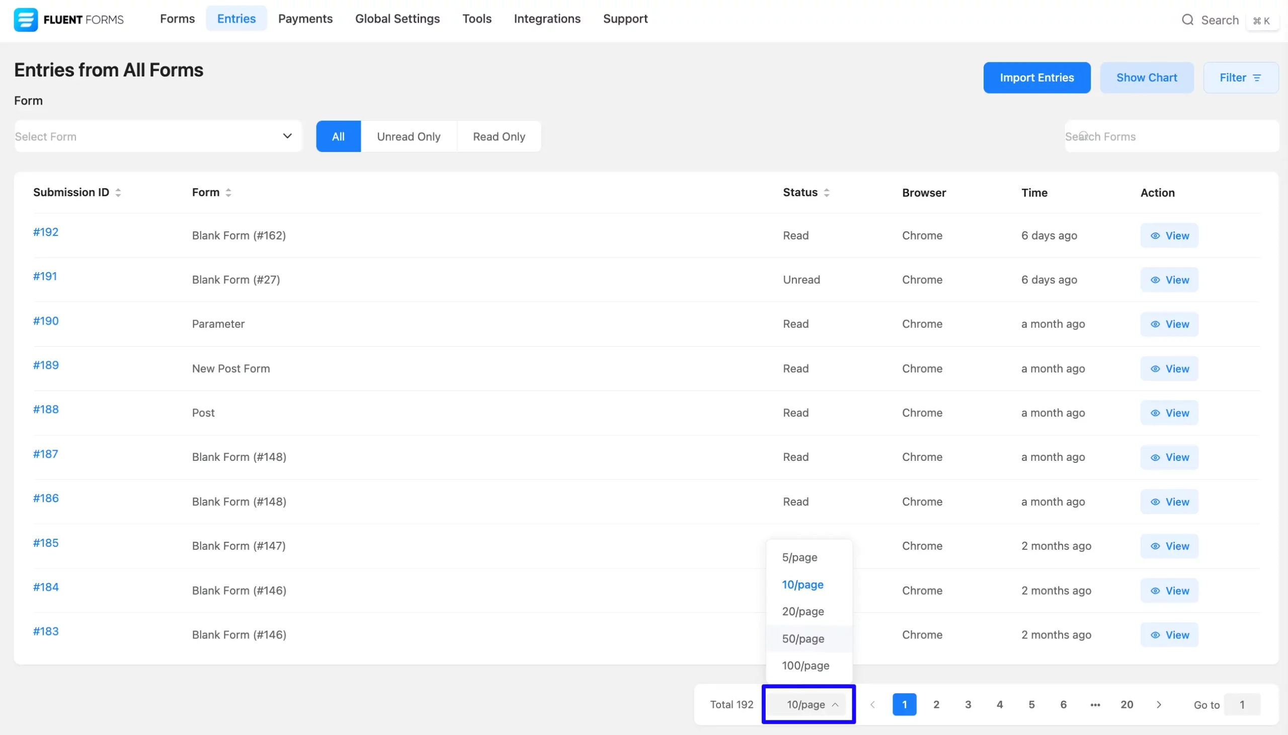1288x735 pixels.
Task: Sort entries using Status column arrows
Action: 826,192
